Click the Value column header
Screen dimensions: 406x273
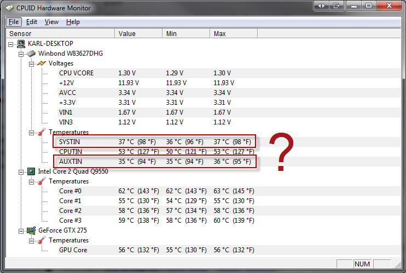[139, 33]
